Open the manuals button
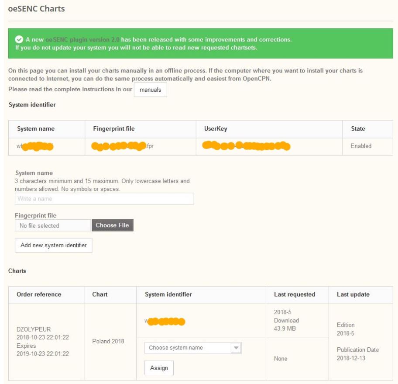Viewport: 398px width, 384px height. pos(150,90)
